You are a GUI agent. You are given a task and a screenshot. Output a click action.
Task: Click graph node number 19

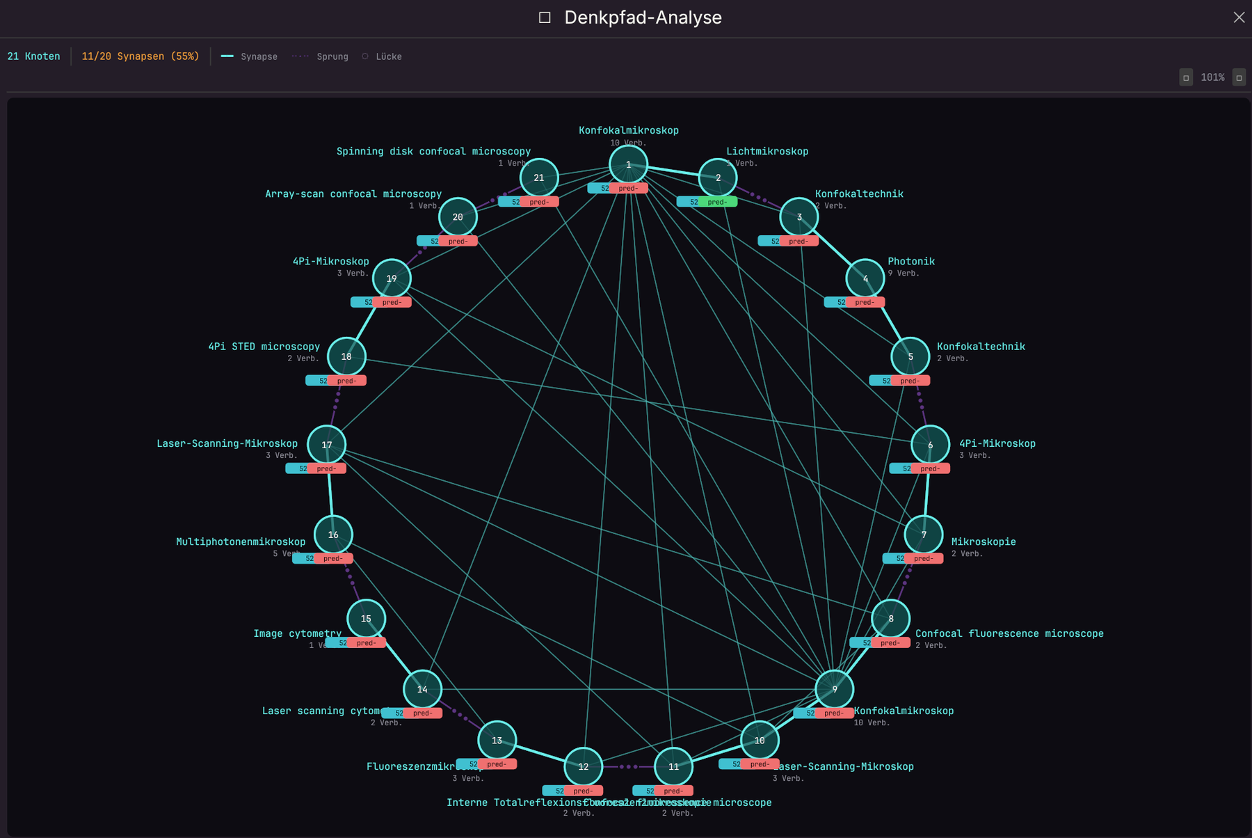click(392, 278)
